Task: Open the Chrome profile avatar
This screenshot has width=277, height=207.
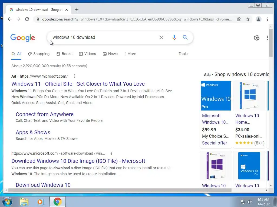Action: click(258, 19)
